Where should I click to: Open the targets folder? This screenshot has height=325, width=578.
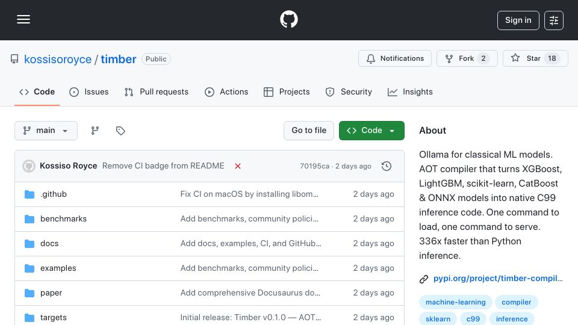pos(54,318)
